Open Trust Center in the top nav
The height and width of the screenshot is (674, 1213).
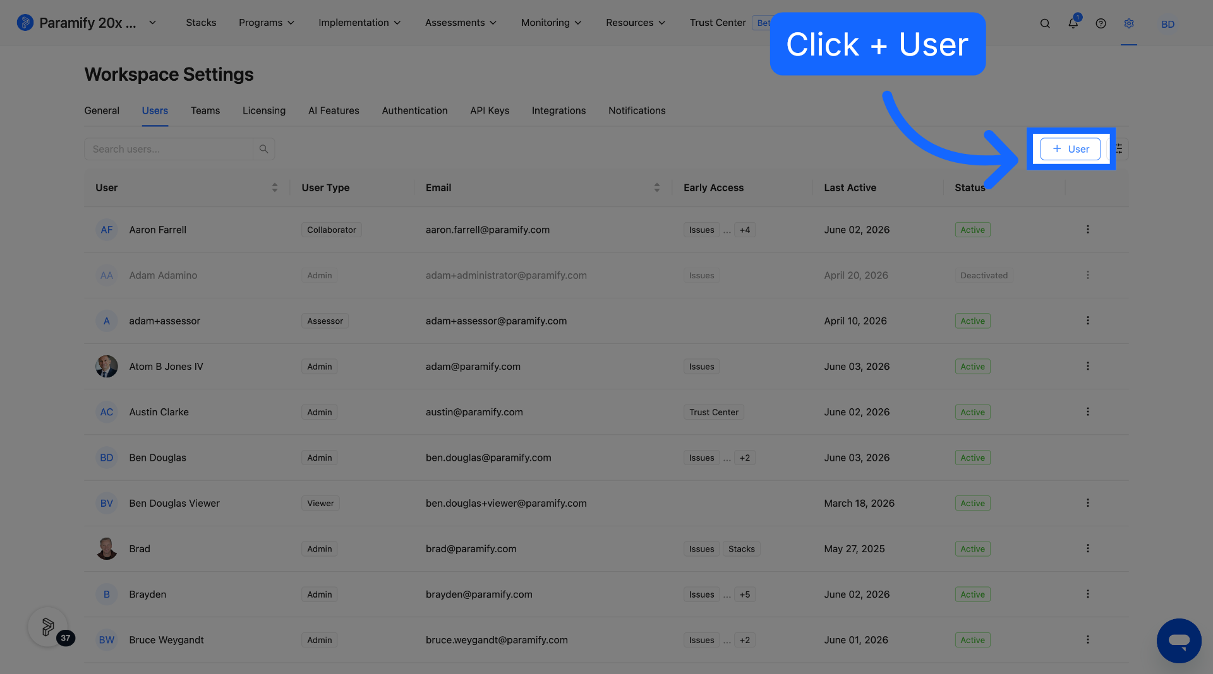718,23
